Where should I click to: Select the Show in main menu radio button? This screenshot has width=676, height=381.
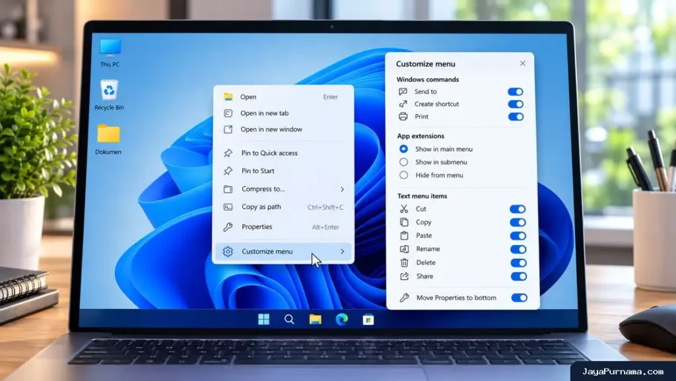tap(403, 149)
